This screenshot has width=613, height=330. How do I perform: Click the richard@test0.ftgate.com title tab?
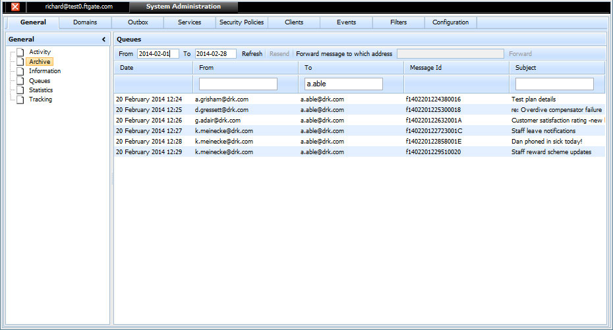coord(78,7)
